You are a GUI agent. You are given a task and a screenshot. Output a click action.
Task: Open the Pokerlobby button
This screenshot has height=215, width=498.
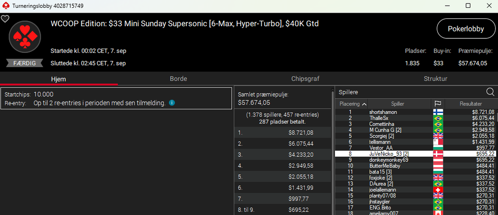click(x=465, y=29)
